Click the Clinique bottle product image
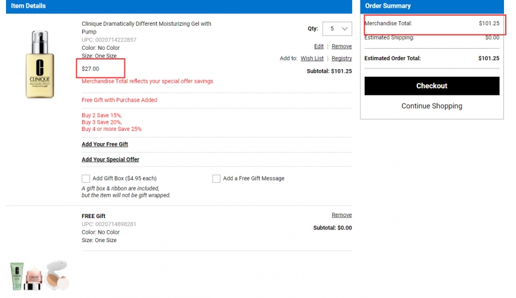516x298 pixels. click(x=40, y=64)
